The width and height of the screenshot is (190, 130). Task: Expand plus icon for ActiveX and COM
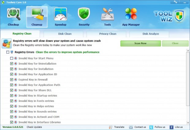(x=16, y=117)
